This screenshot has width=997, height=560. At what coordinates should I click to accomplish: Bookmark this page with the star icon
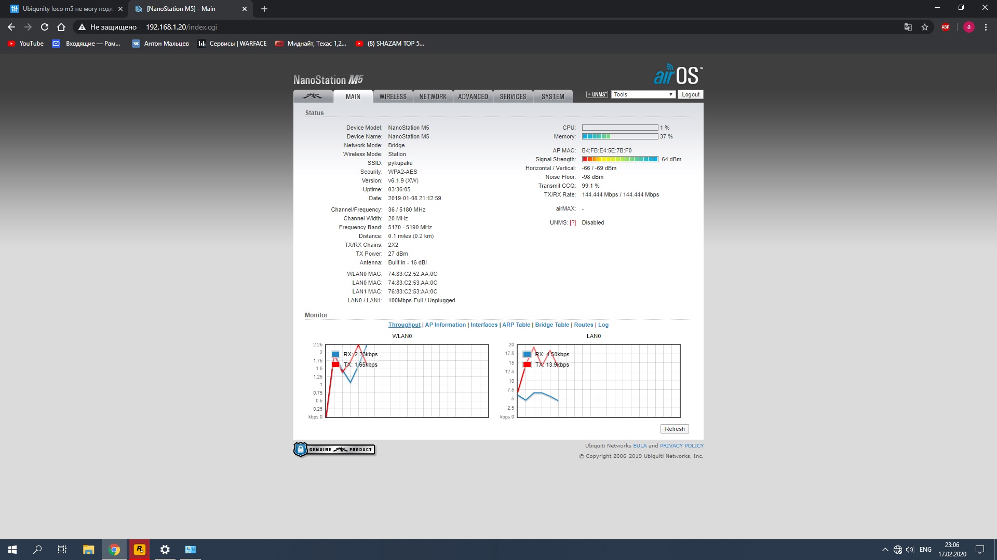925,27
